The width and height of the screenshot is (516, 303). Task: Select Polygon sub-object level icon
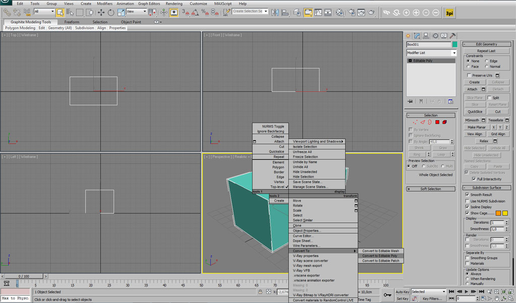point(437,122)
